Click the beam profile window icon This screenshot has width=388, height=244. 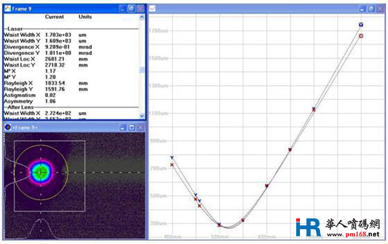click(8, 127)
